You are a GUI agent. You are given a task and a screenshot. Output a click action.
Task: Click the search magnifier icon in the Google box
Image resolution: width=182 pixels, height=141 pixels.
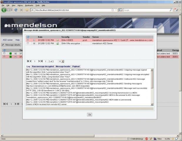[x=171, y=10]
